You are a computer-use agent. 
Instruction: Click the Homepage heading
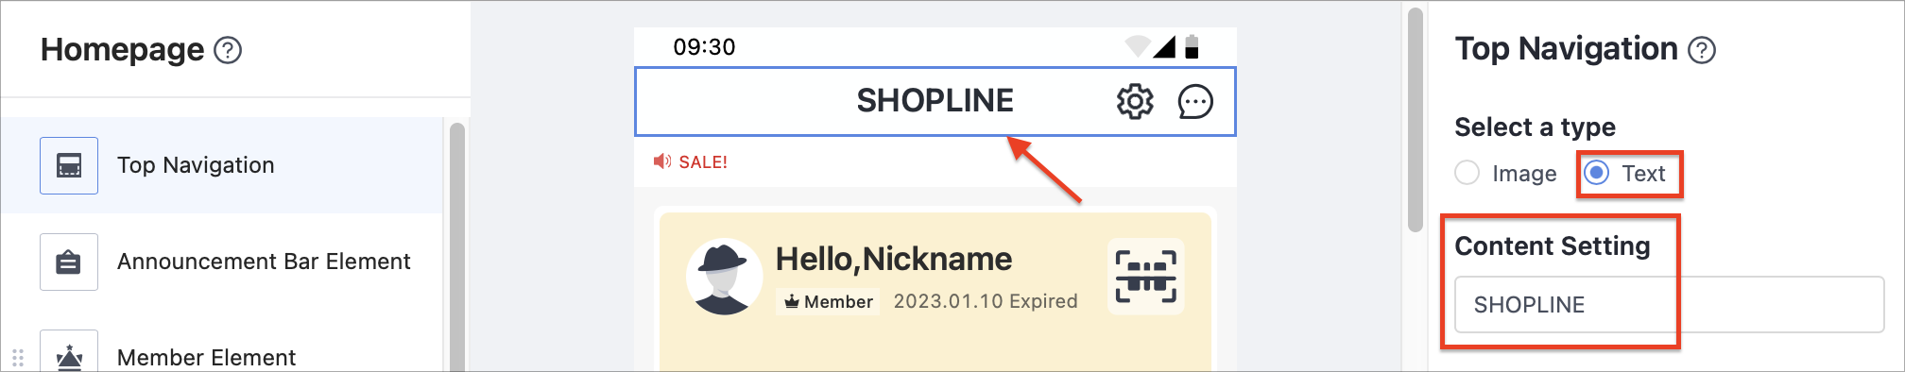[x=122, y=49]
